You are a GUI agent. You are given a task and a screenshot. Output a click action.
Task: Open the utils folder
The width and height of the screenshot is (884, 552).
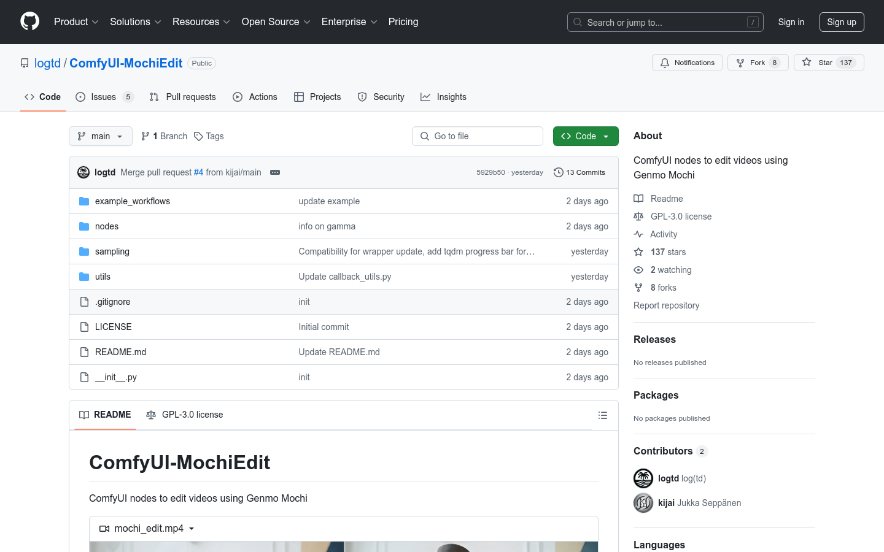[x=103, y=277]
